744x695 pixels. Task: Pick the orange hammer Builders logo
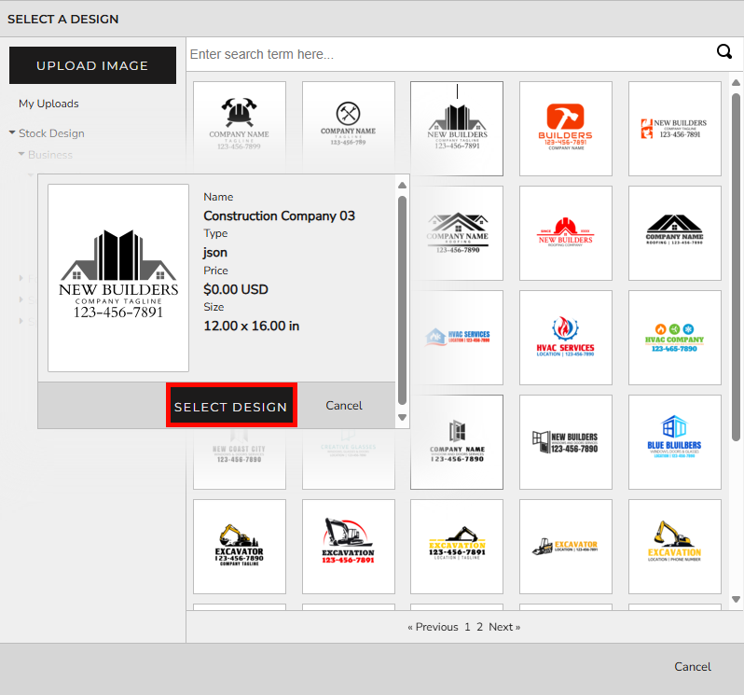(565, 128)
